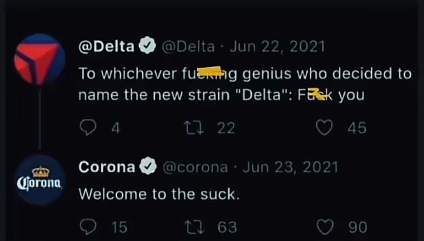Click the 63 retweet count
This screenshot has height=241, width=424.
click(x=227, y=227)
